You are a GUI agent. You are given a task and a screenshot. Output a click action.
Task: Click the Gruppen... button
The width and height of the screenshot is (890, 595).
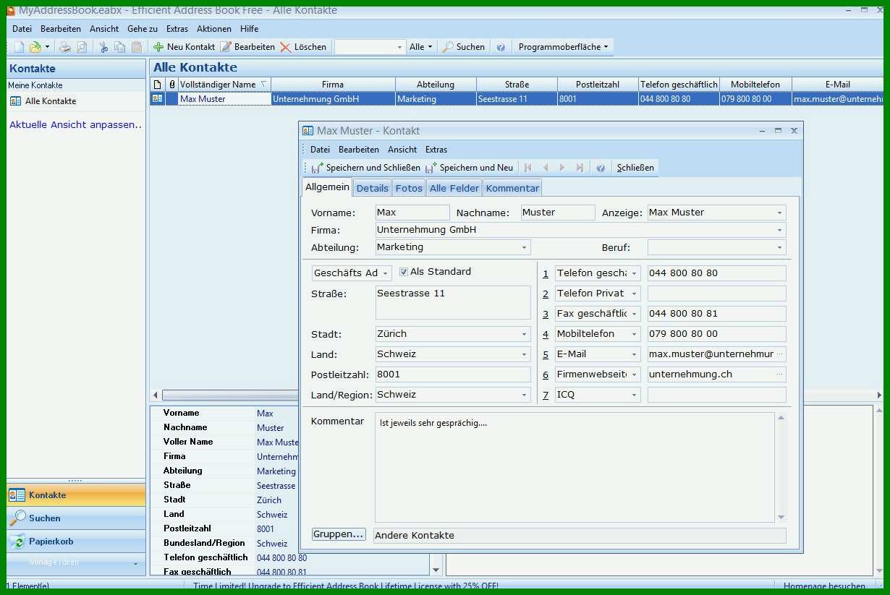[x=339, y=534]
